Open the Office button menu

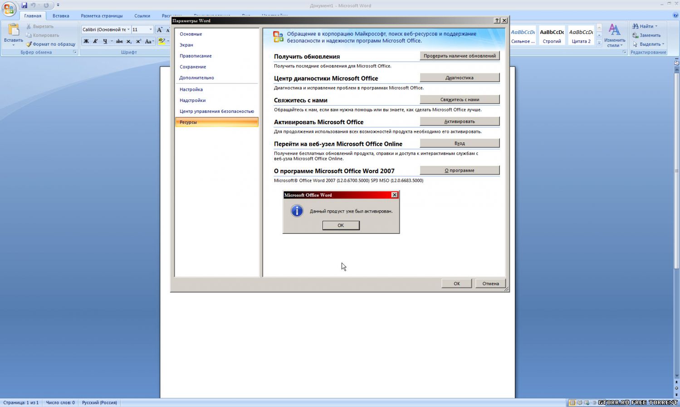tap(9, 8)
